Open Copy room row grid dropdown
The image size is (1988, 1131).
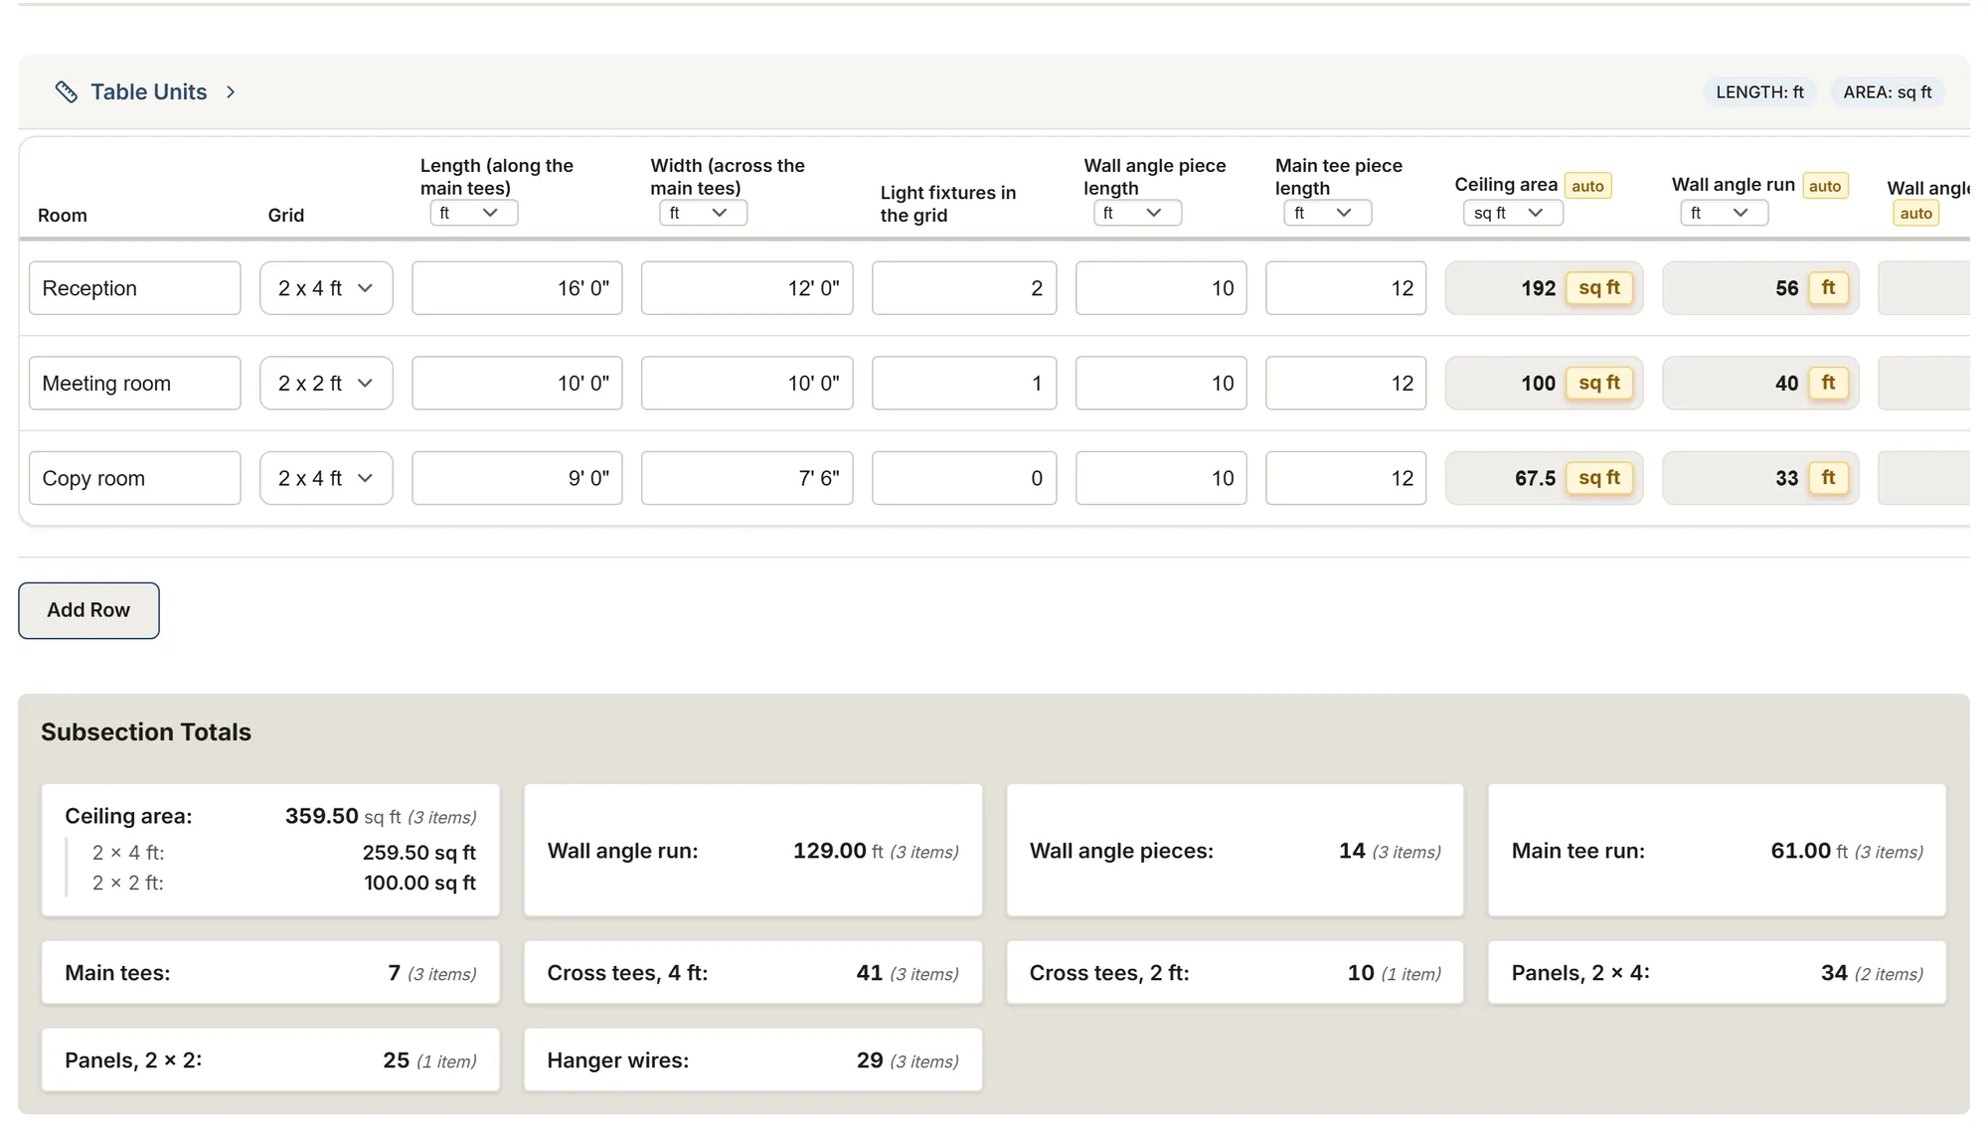pos(326,478)
